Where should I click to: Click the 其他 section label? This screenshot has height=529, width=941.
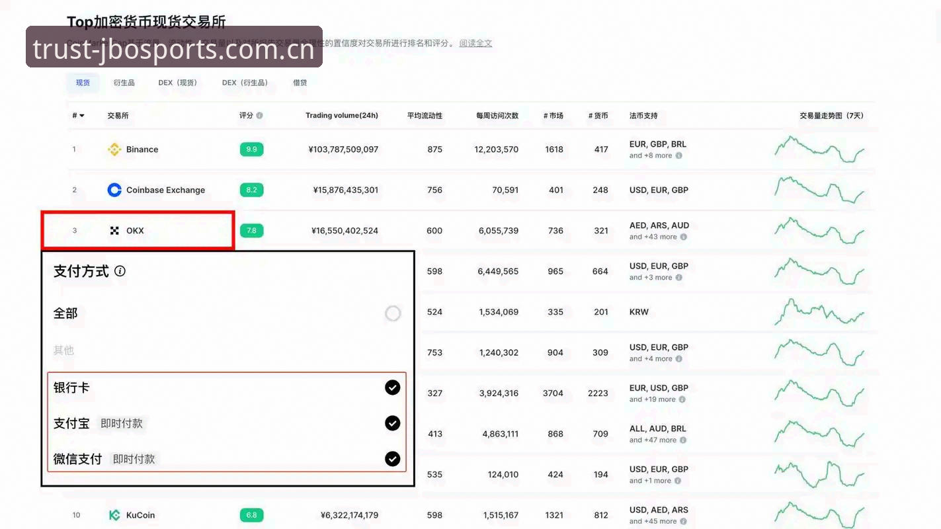(x=63, y=350)
